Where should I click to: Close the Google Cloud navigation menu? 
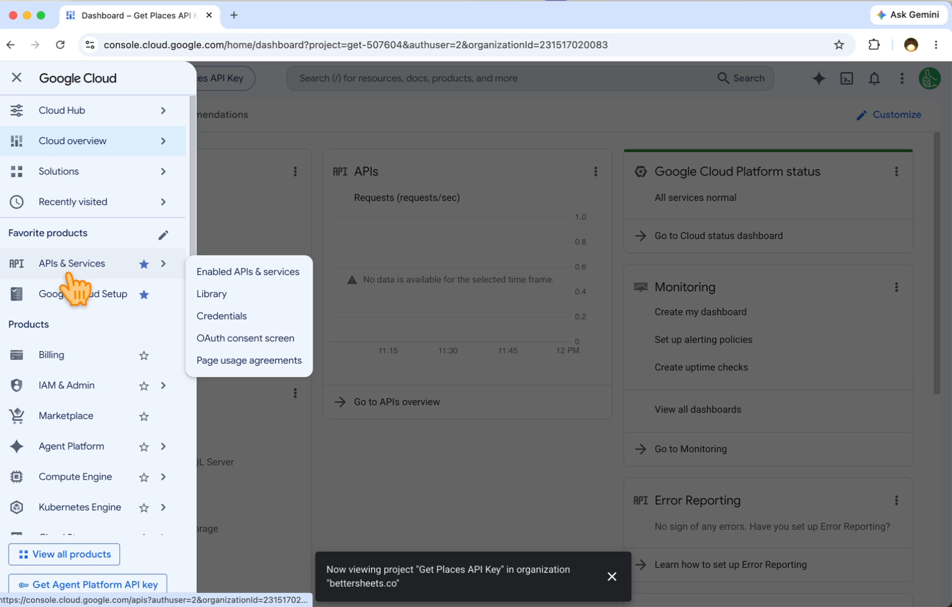tap(16, 77)
